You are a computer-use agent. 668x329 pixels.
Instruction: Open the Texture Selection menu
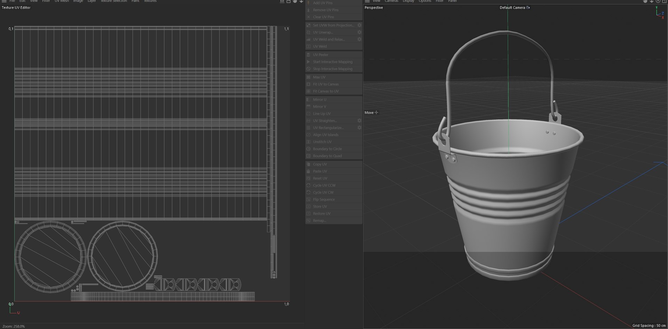click(114, 1)
